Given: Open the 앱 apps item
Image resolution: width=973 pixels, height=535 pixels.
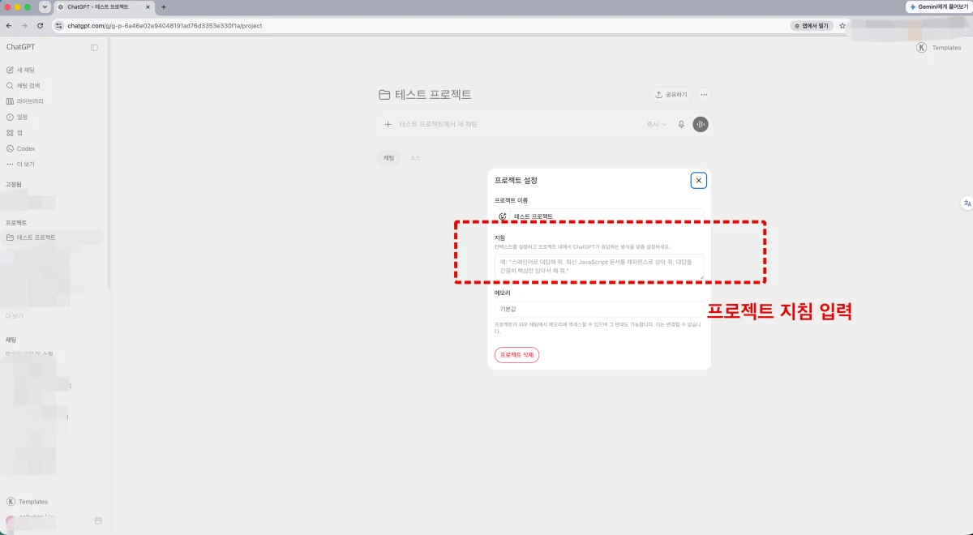Looking at the screenshot, I should pos(15,133).
